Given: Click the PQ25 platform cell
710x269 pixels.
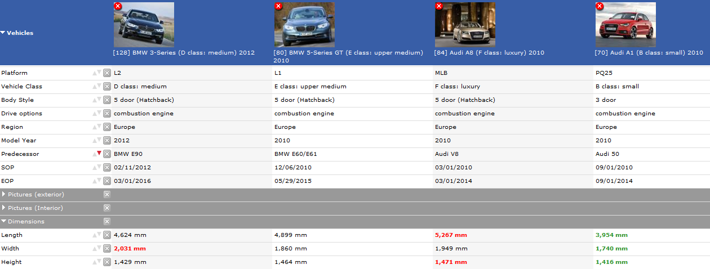Looking at the screenshot, I should tap(603, 73).
